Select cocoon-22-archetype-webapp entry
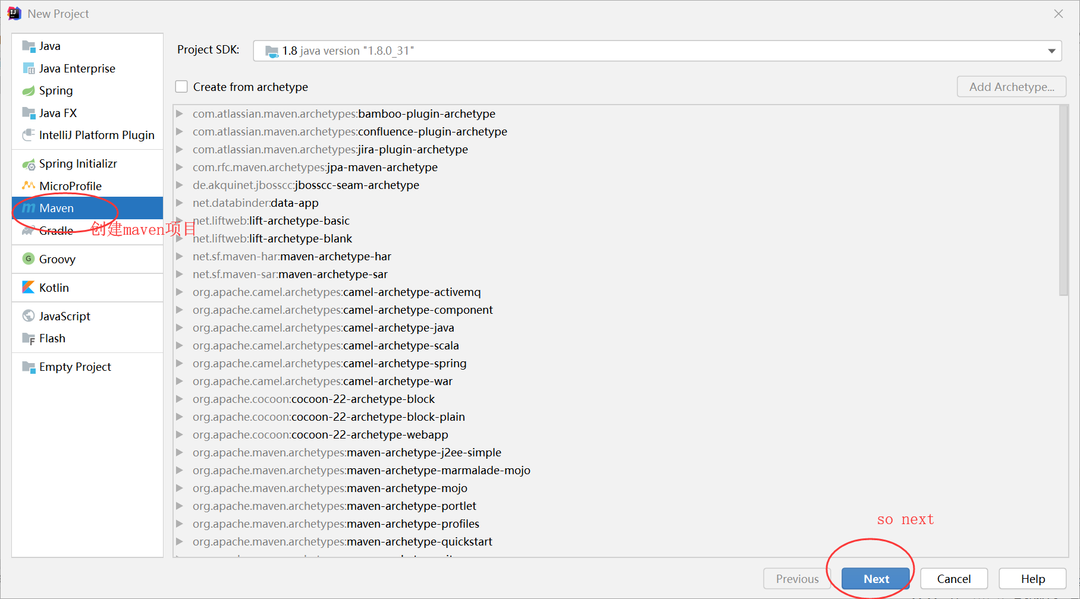The width and height of the screenshot is (1080, 599). (x=616, y=434)
